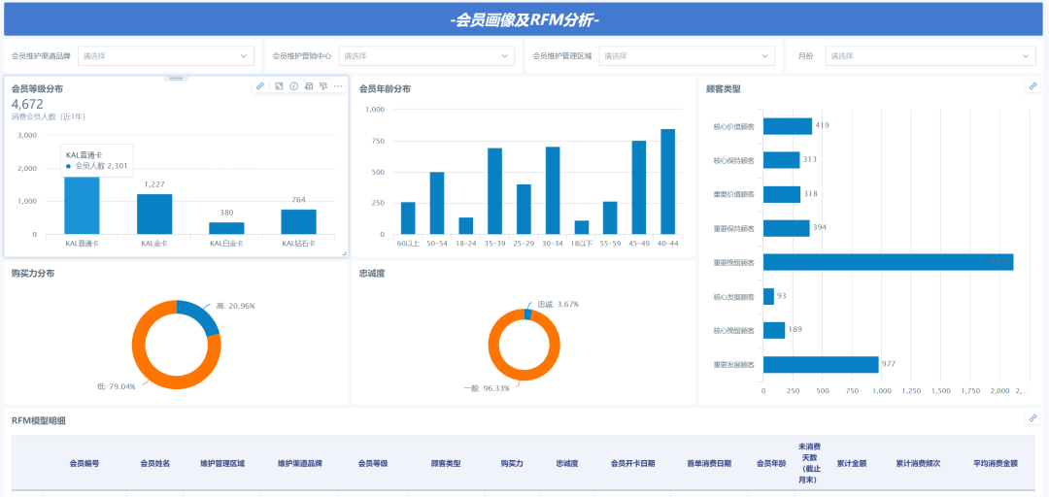The image size is (1049, 497).
Task: Click the 维护管理区域 column header
Action: [x=222, y=463]
